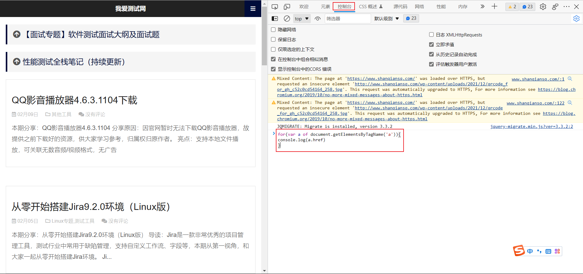Clear the console with the ban icon
The width and height of the screenshot is (583, 274).
click(287, 19)
